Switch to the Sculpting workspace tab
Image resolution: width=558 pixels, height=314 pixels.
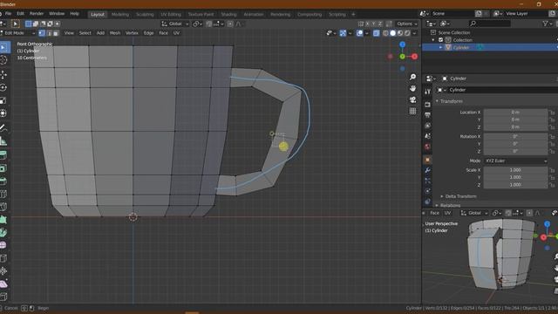click(x=145, y=14)
